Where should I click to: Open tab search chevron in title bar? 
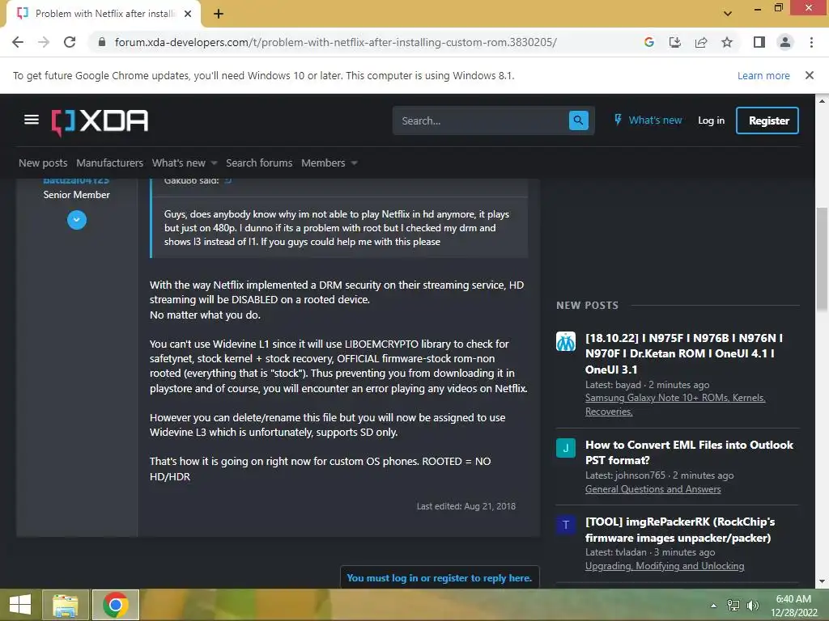728,14
